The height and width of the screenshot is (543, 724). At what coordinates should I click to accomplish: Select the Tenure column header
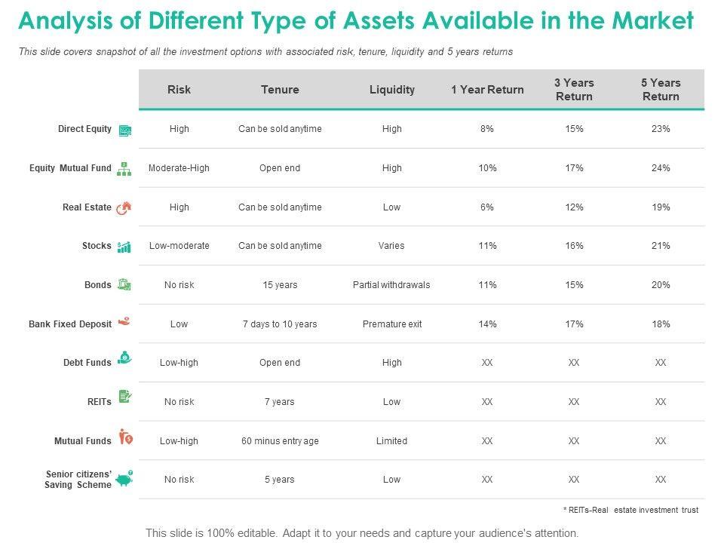[280, 90]
